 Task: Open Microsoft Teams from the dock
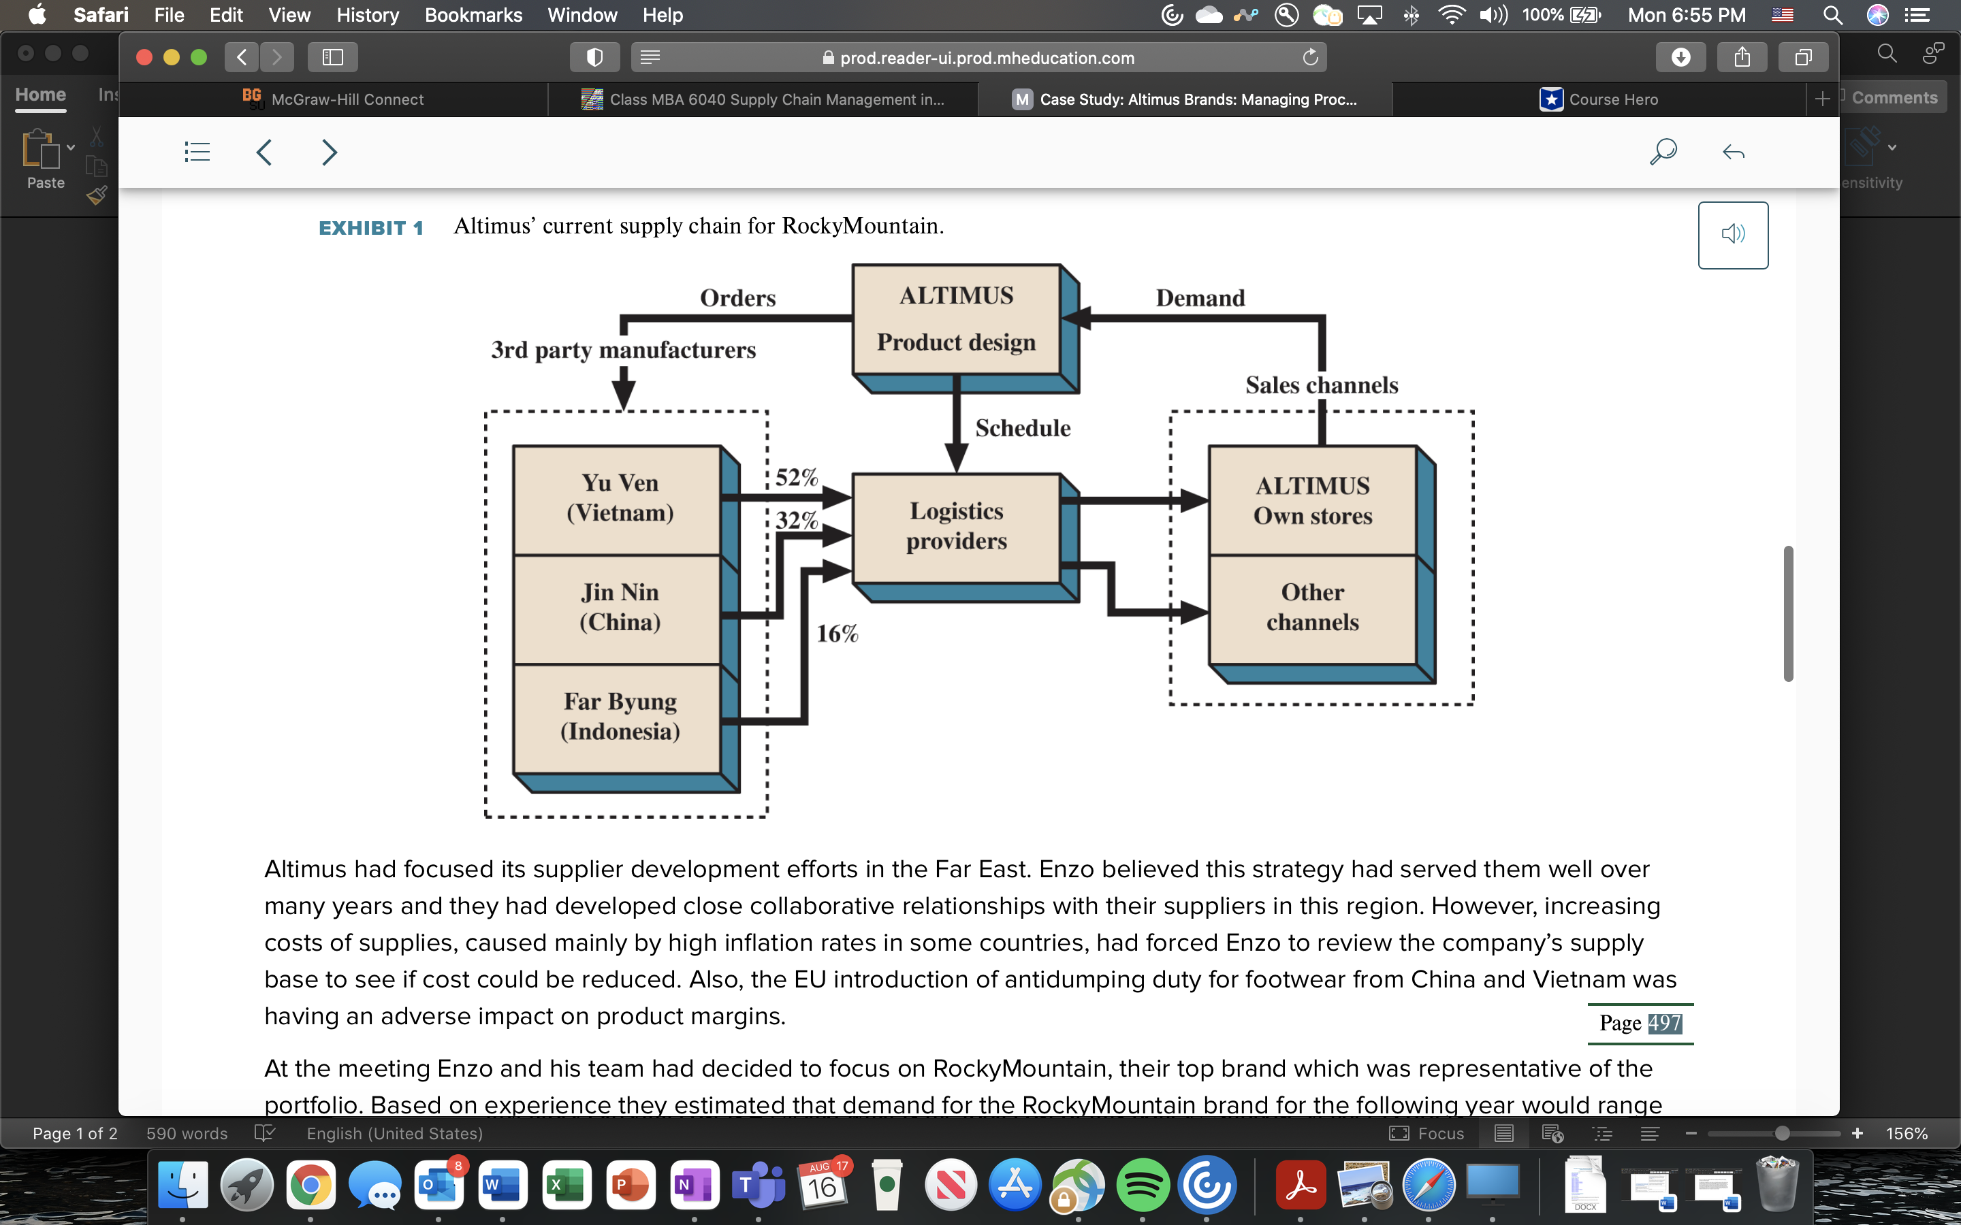[x=758, y=1186]
